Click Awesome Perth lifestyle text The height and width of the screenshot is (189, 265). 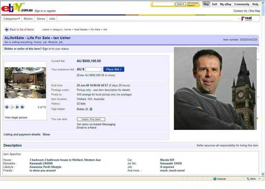(45, 167)
